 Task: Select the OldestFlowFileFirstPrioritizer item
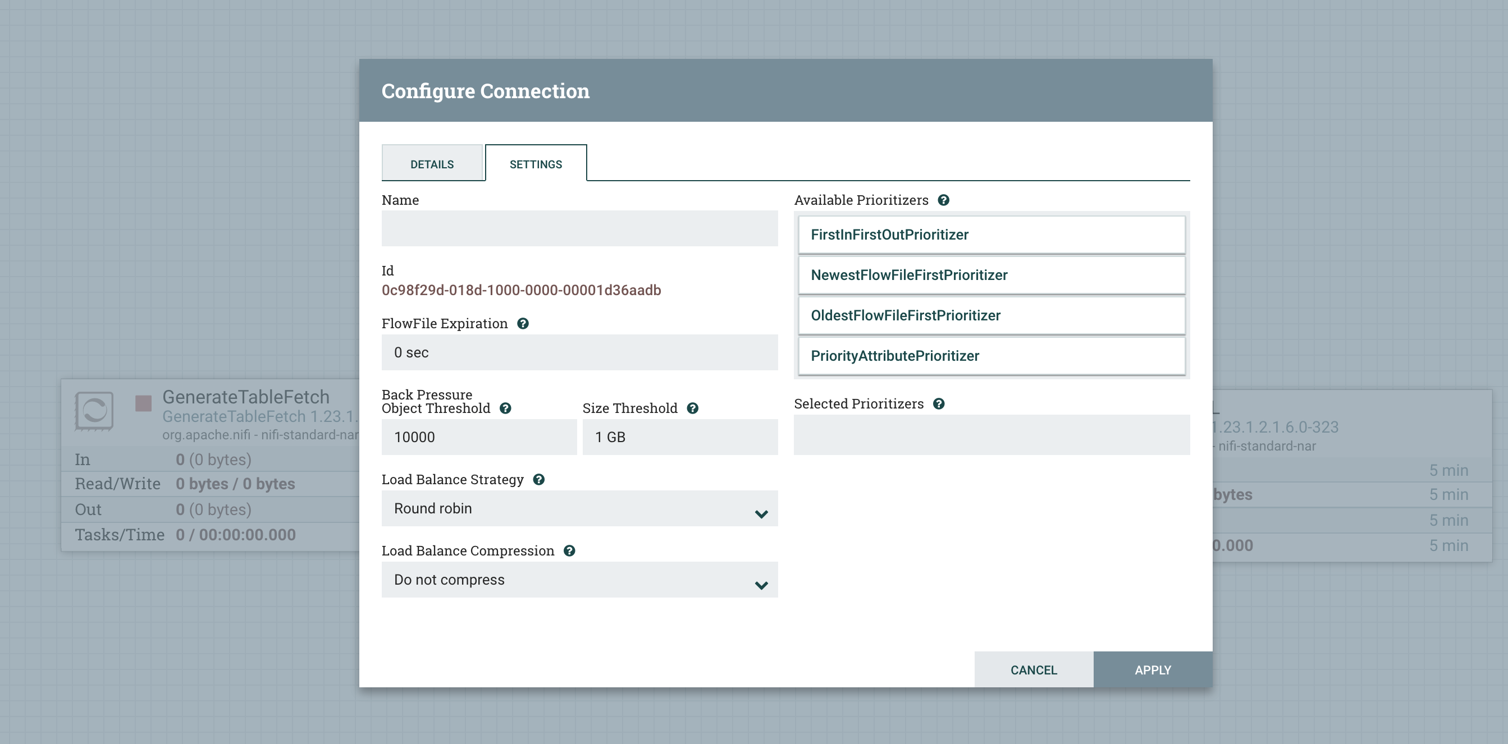[991, 315]
